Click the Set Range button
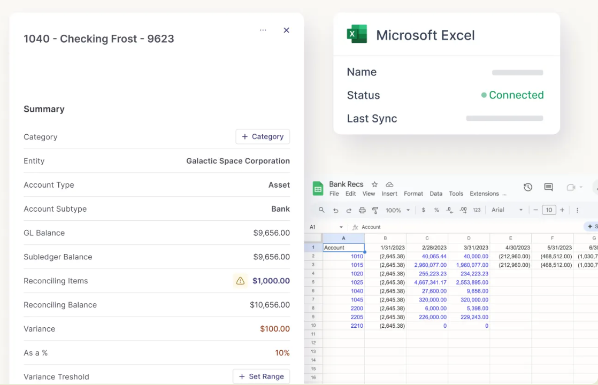 point(261,376)
